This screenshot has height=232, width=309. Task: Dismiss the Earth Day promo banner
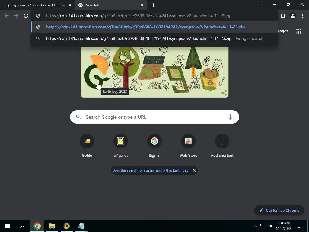[x=194, y=170]
